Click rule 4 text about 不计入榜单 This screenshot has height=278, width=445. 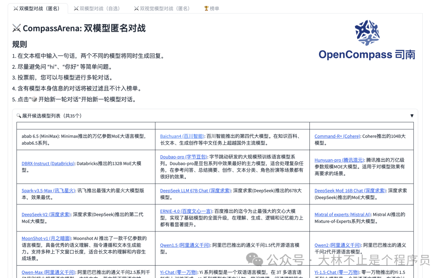(x=77, y=89)
